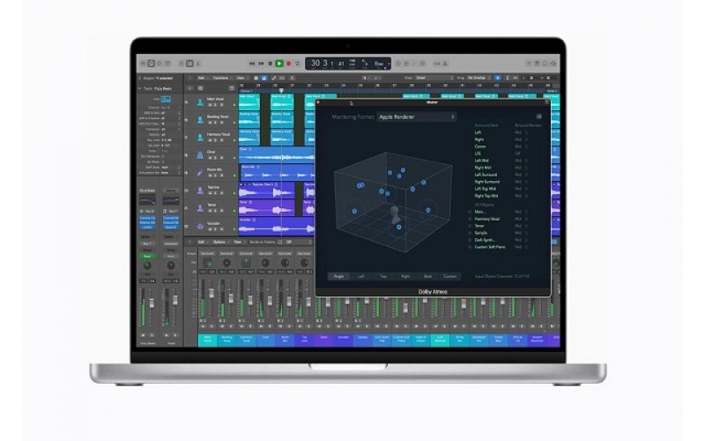Solo the Backing Vocal track
This screenshot has width=705, height=441.
pos(215,122)
